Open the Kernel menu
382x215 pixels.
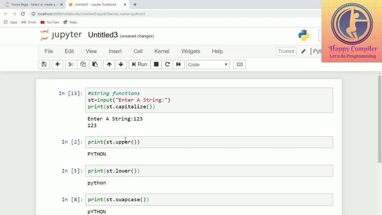[162, 51]
